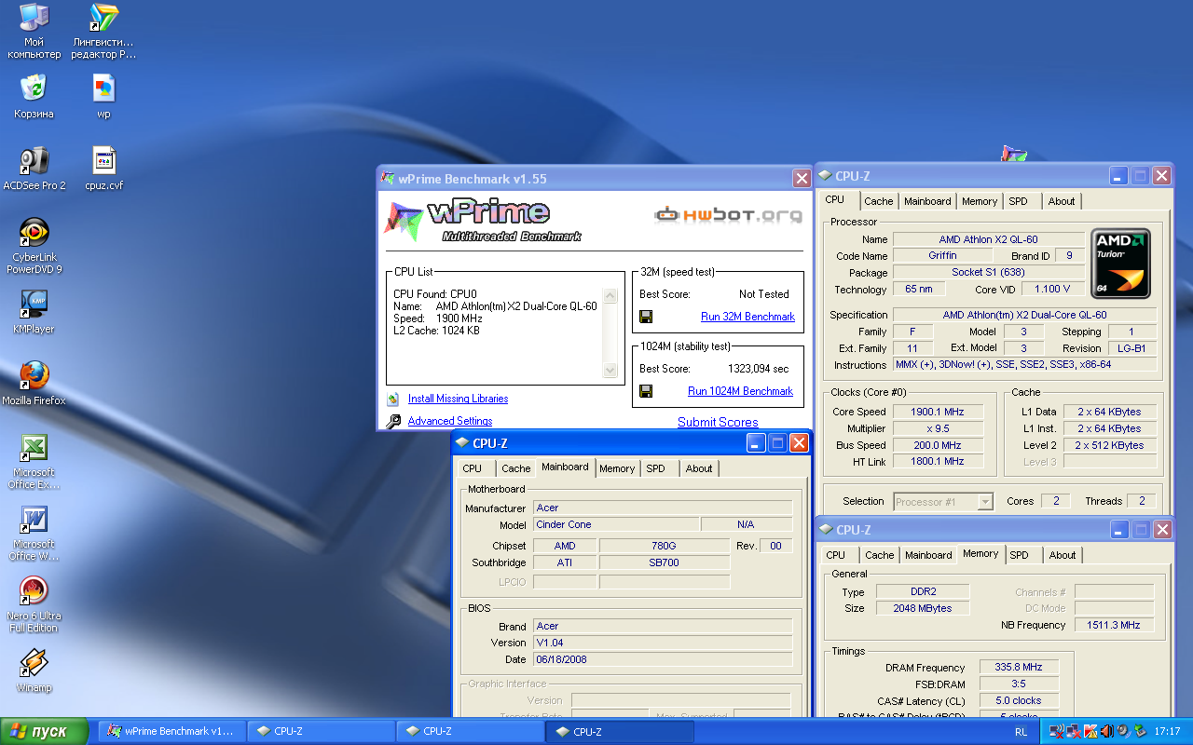The width and height of the screenshot is (1193, 745).
Task: Select the wp file icon on desktop
Action: point(103,97)
